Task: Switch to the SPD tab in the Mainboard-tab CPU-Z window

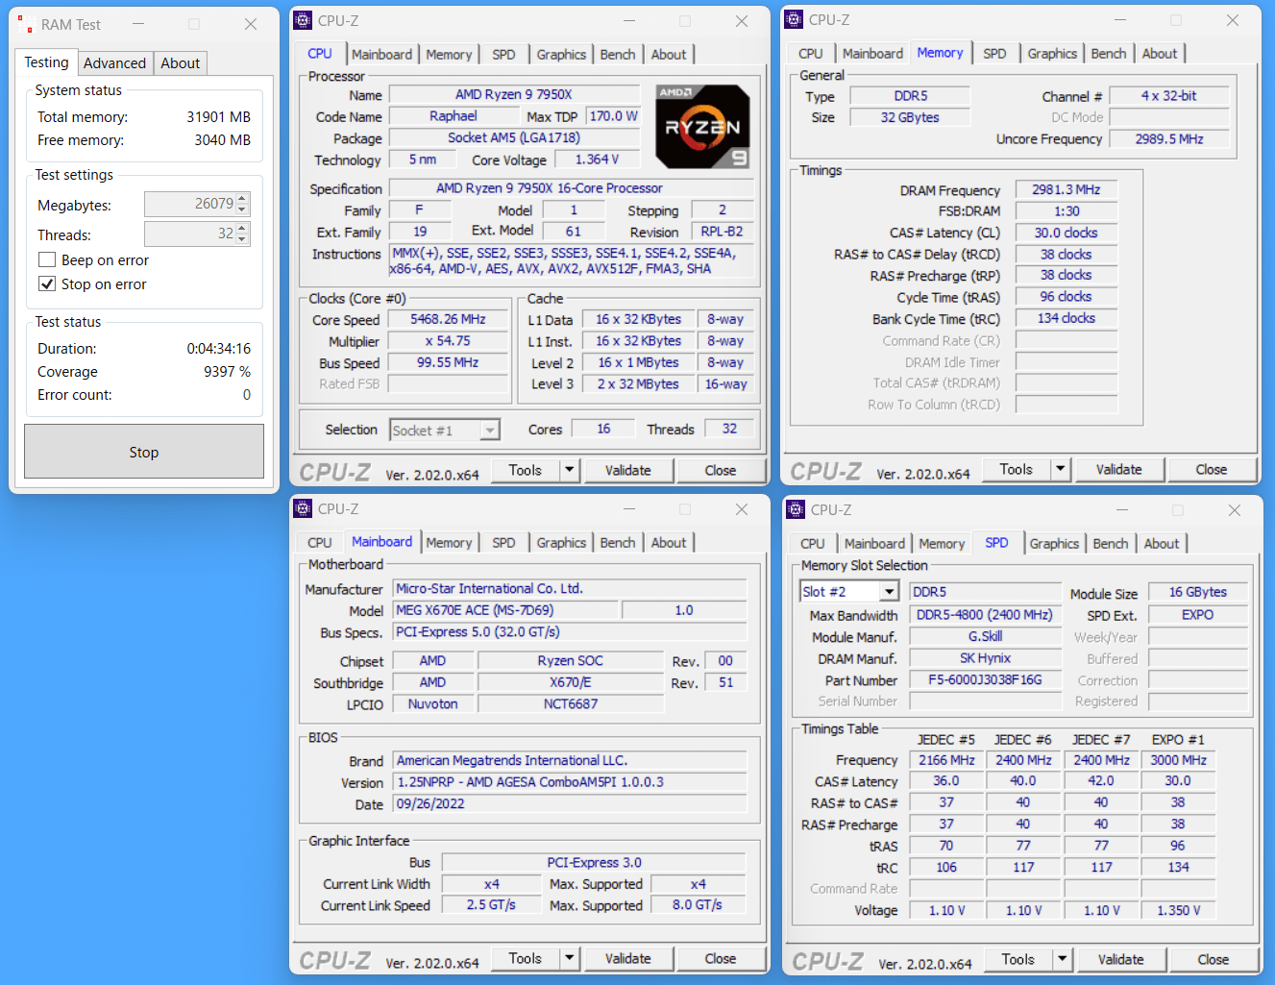Action: (503, 543)
